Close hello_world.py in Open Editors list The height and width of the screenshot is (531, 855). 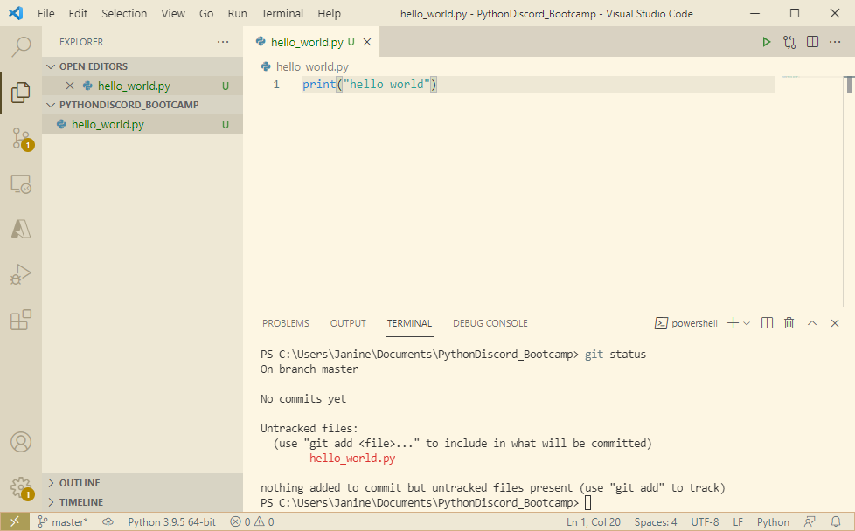[x=70, y=86]
